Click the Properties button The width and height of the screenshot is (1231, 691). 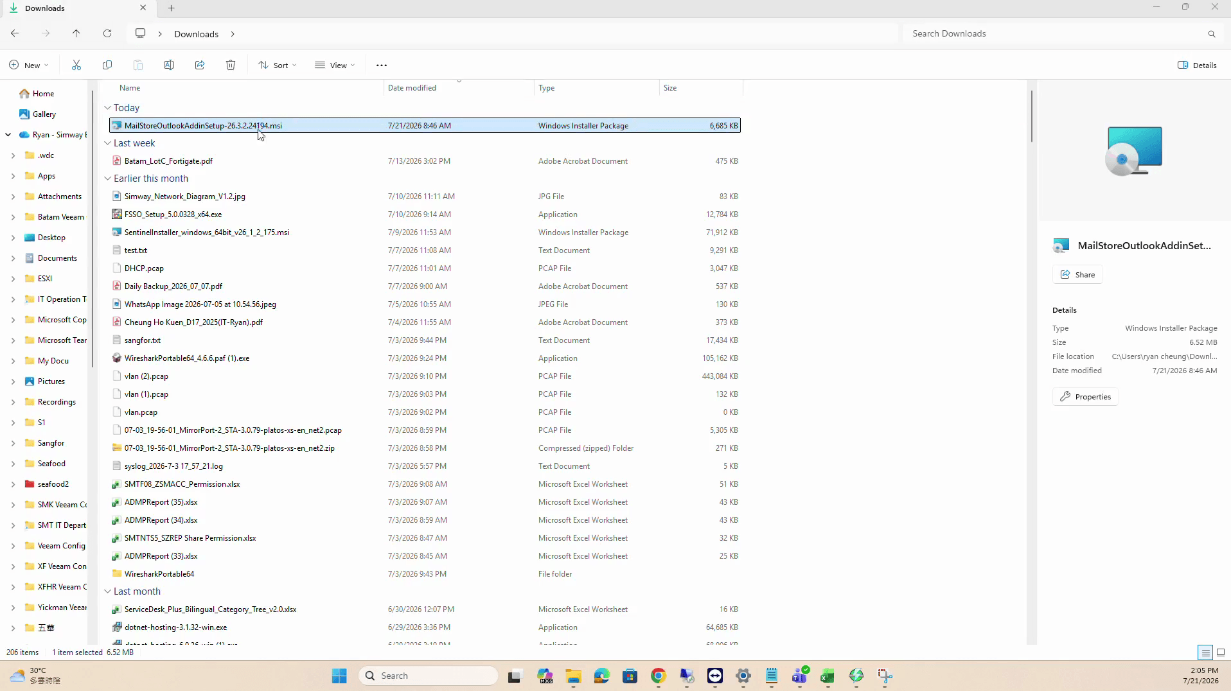pos(1085,397)
